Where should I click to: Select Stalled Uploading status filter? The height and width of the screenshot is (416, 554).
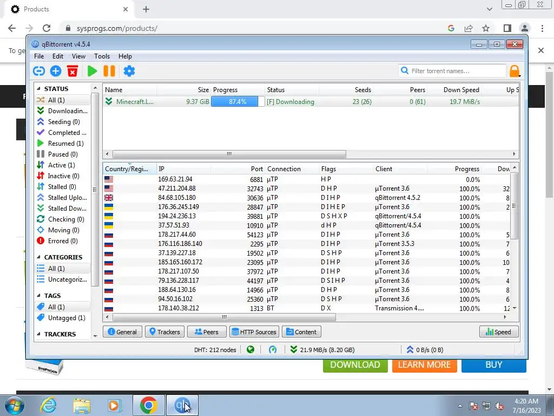tap(62, 198)
